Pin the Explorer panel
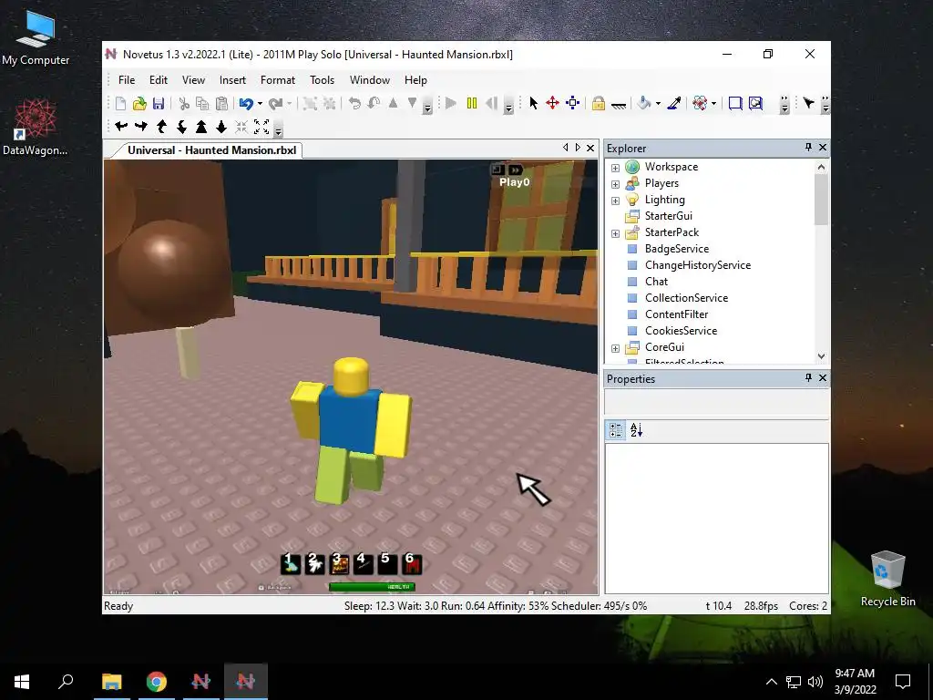 coord(808,147)
